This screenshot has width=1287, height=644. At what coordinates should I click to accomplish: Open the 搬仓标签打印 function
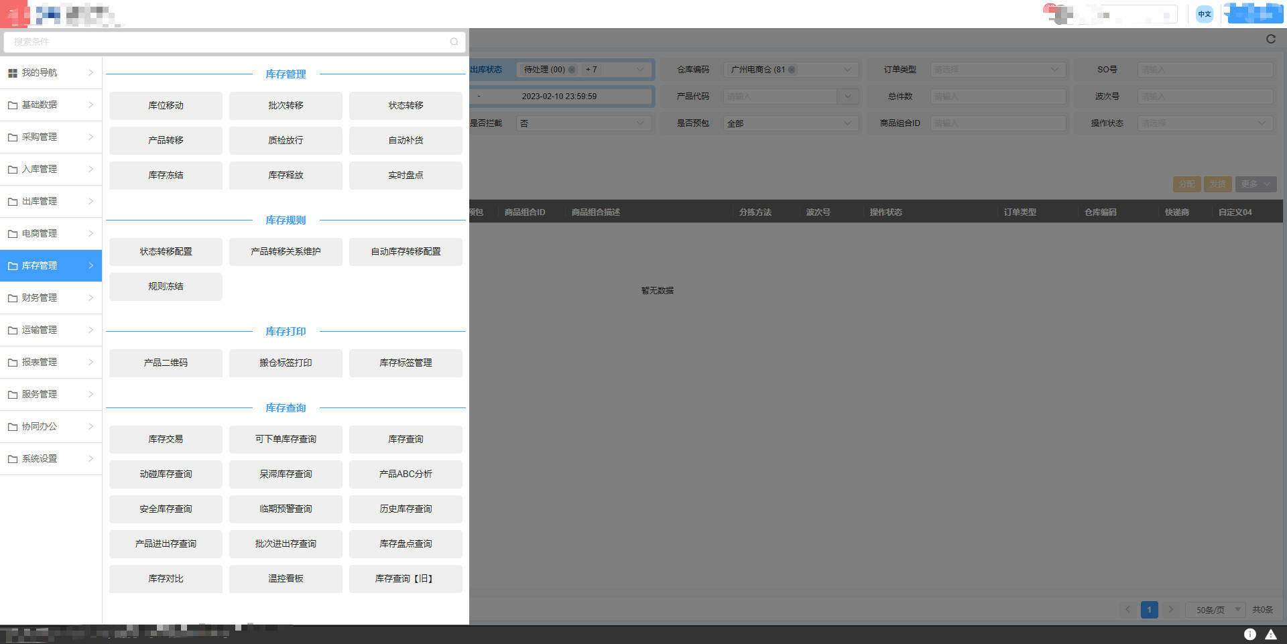click(286, 363)
